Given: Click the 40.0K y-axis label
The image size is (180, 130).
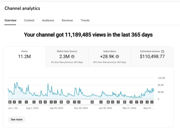Looking at the screenshot, I should coord(161,92).
